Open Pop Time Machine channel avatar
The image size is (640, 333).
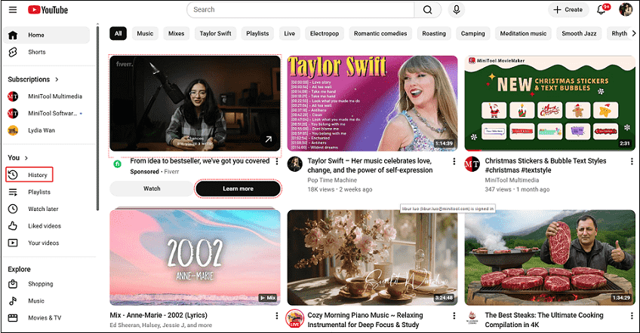294,164
